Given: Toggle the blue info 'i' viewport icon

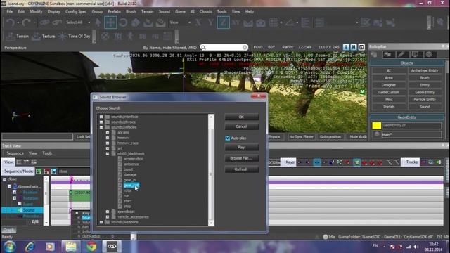Looking at the screenshot, I should pos(346,47).
